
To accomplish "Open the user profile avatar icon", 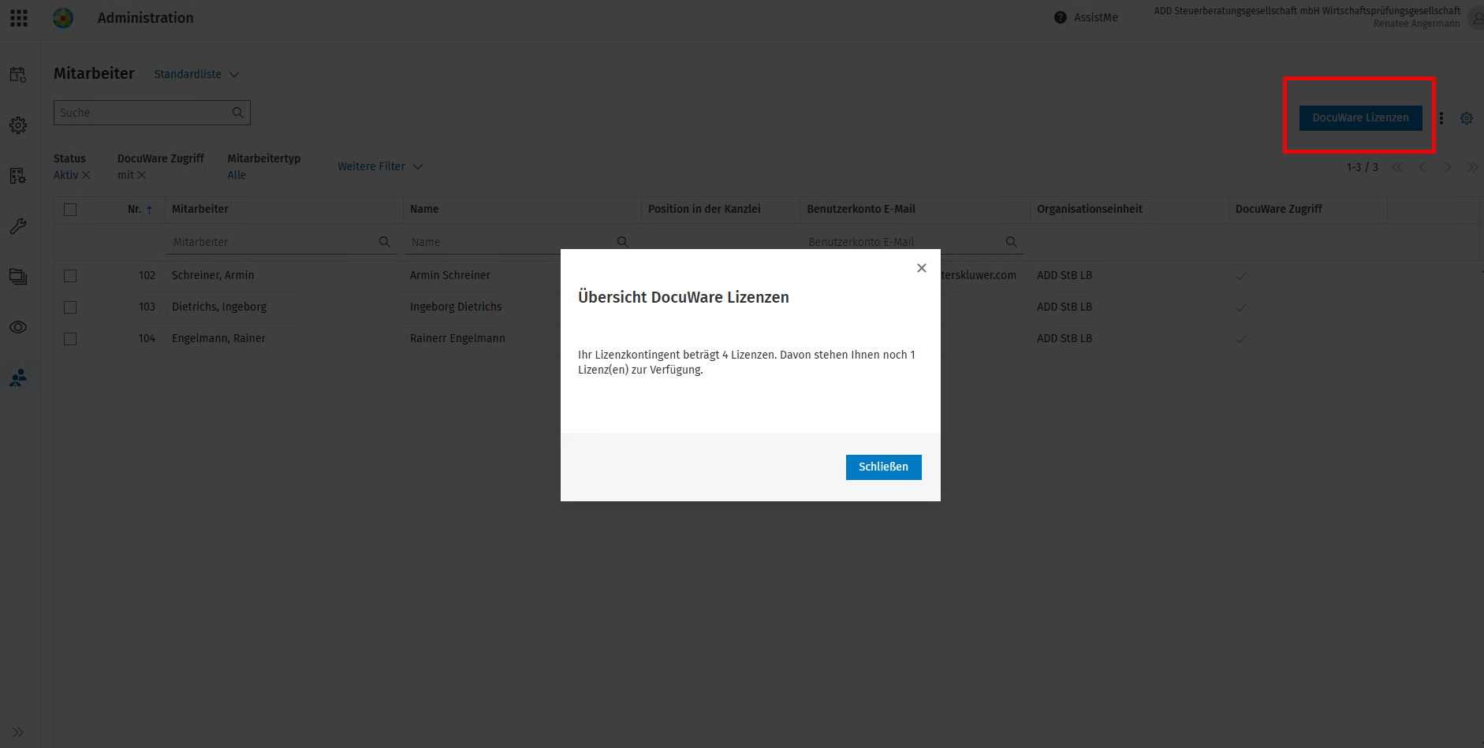I will 1477,17.
